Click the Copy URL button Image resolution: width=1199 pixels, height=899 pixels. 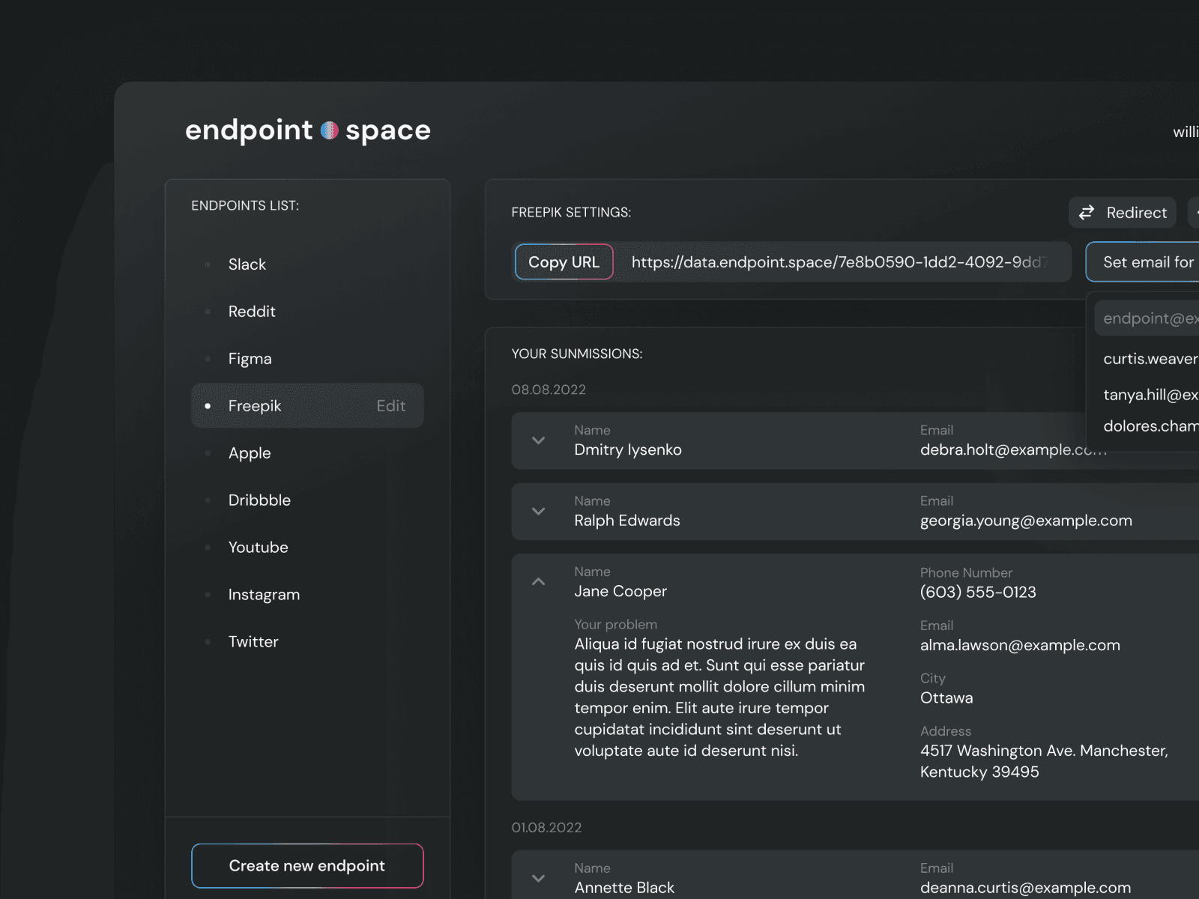pyautogui.click(x=564, y=262)
